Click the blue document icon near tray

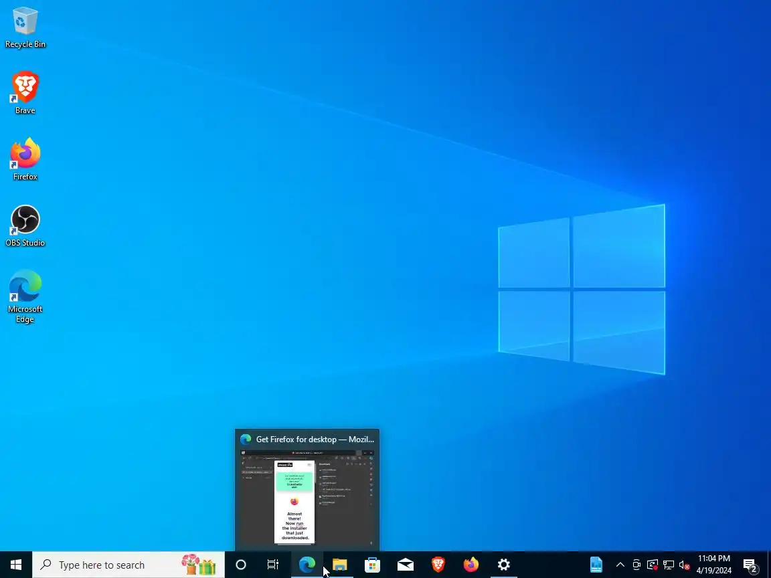click(x=596, y=565)
